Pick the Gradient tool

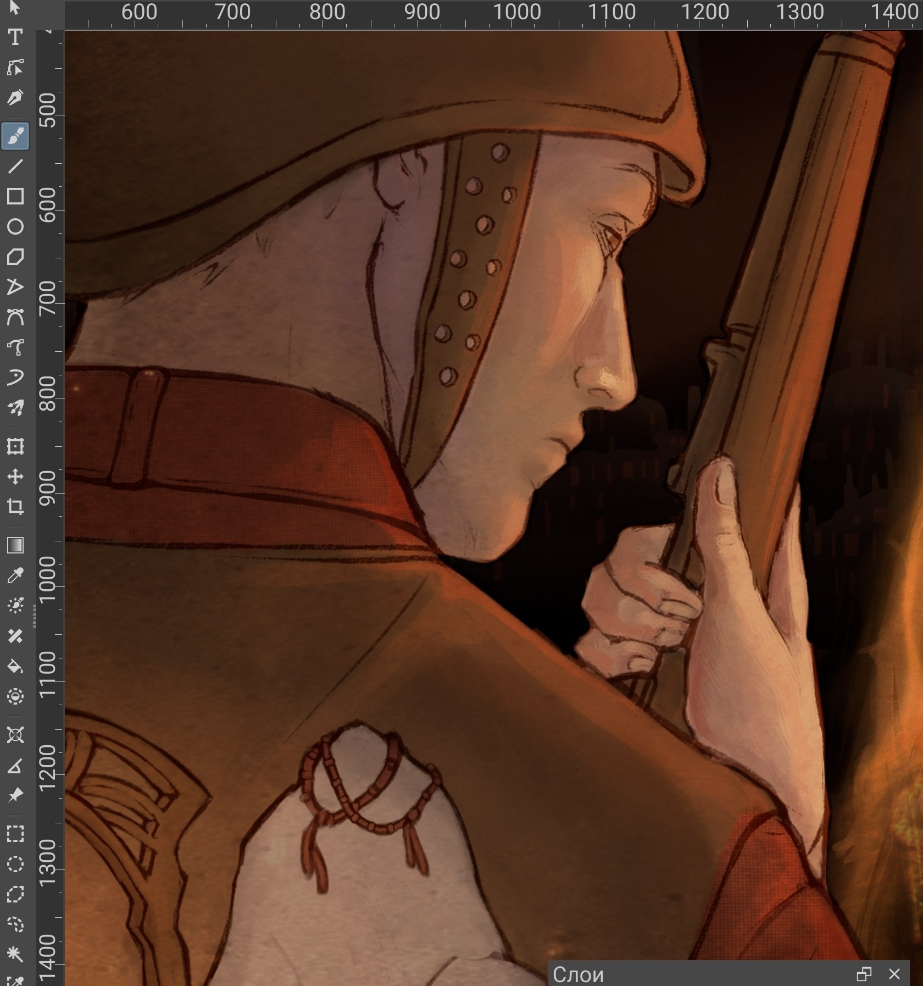coord(15,545)
